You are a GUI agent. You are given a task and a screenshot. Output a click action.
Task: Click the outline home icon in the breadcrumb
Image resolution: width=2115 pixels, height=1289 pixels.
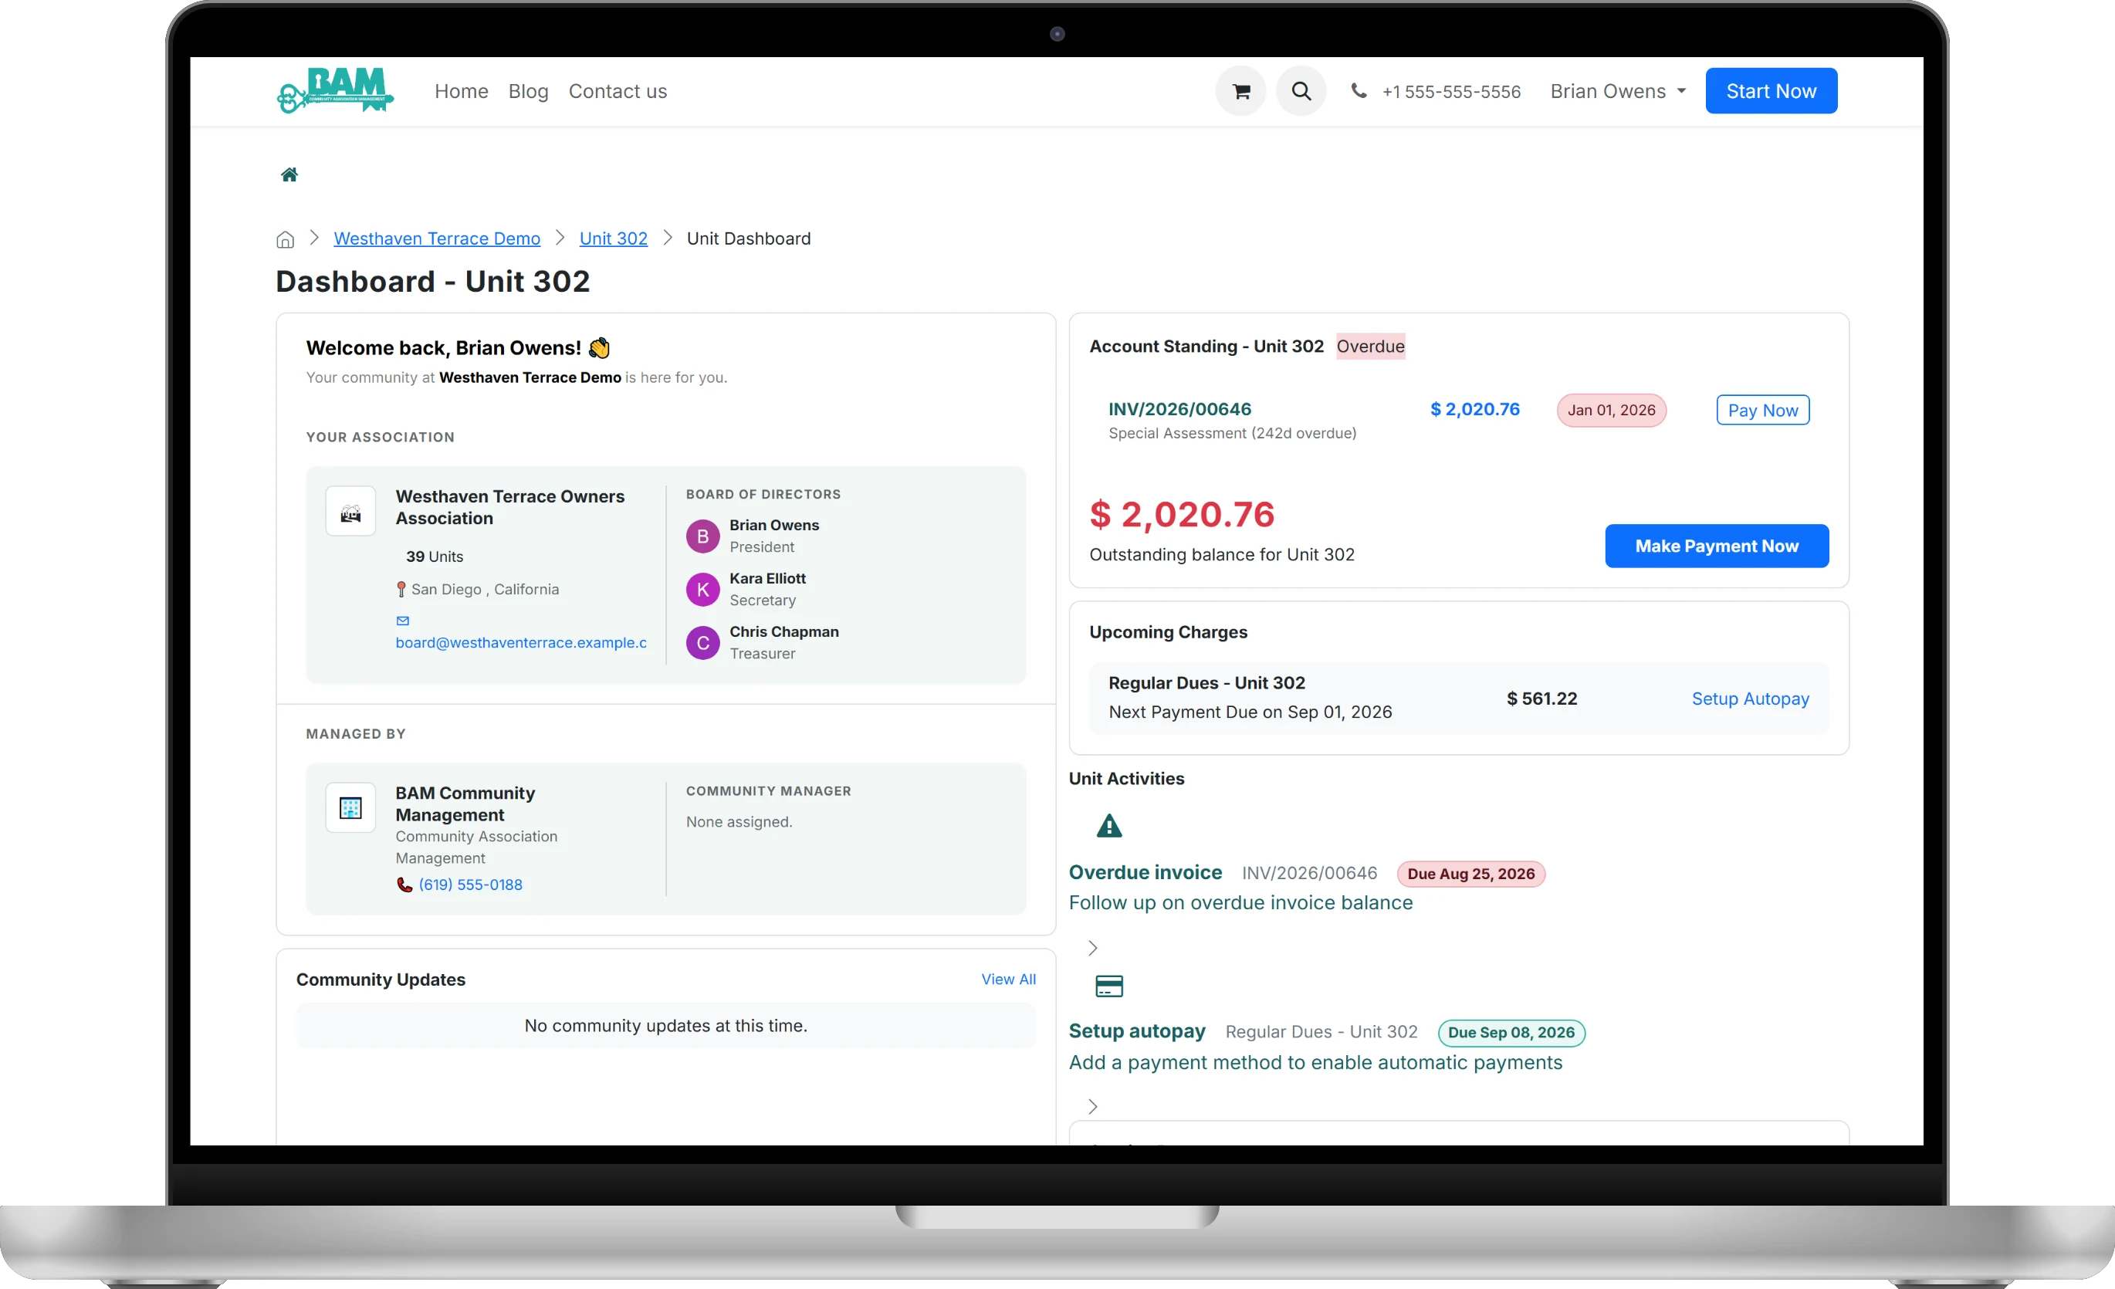point(285,239)
